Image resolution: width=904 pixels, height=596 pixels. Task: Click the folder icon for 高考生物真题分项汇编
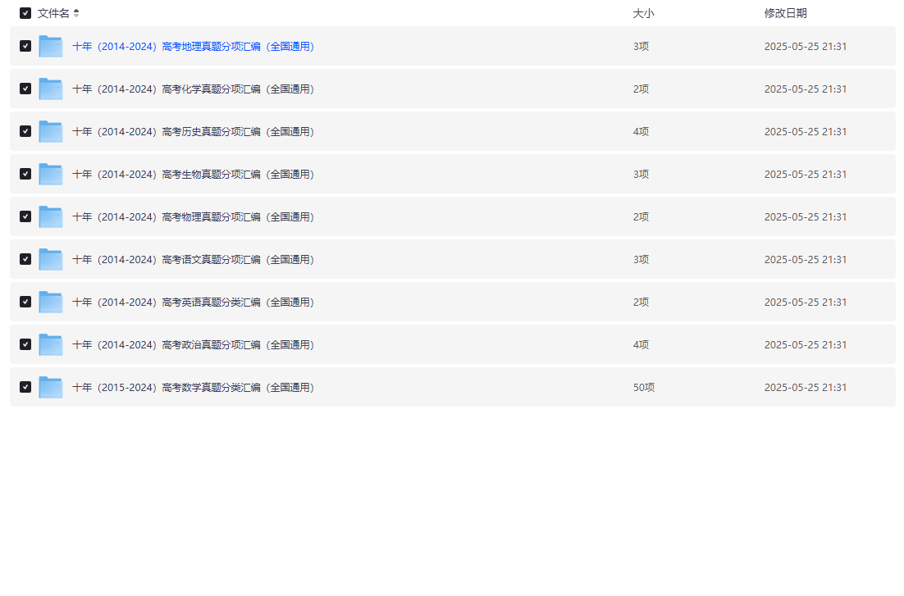pyautogui.click(x=51, y=175)
